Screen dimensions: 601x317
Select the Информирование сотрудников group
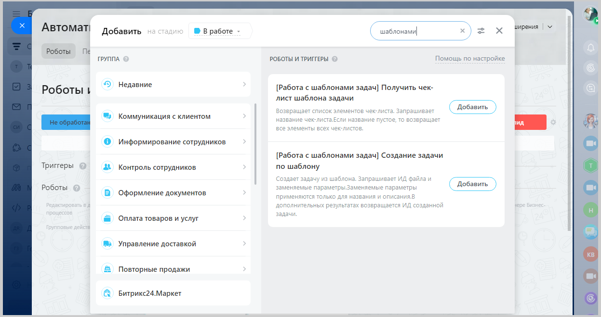click(x=173, y=142)
